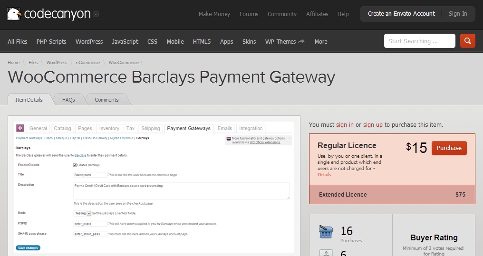Image resolution: width=483 pixels, height=256 pixels.
Task: Click the SHA-IN pass phrase field
Action: (x=90, y=234)
